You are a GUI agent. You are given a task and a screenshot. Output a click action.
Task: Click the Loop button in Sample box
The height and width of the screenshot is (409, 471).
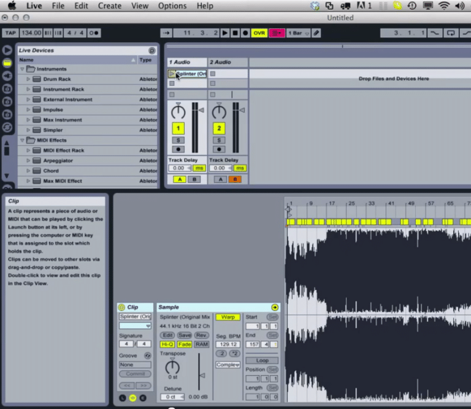262,361
